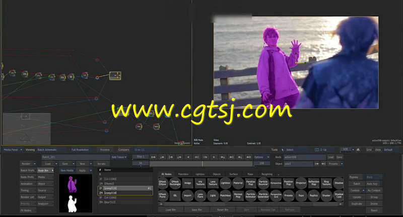Image resolution: width=403 pixels, height=217 pixels.
Task: Switch to the Relighting tab
Action: tap(267, 174)
